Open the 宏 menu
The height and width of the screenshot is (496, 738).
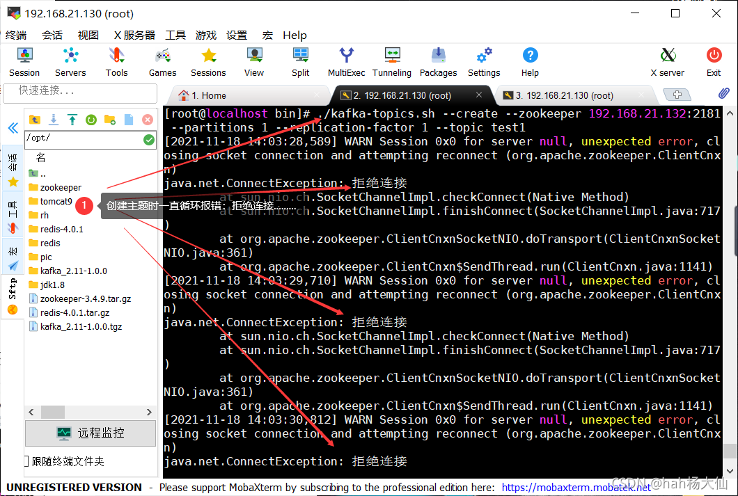[267, 35]
